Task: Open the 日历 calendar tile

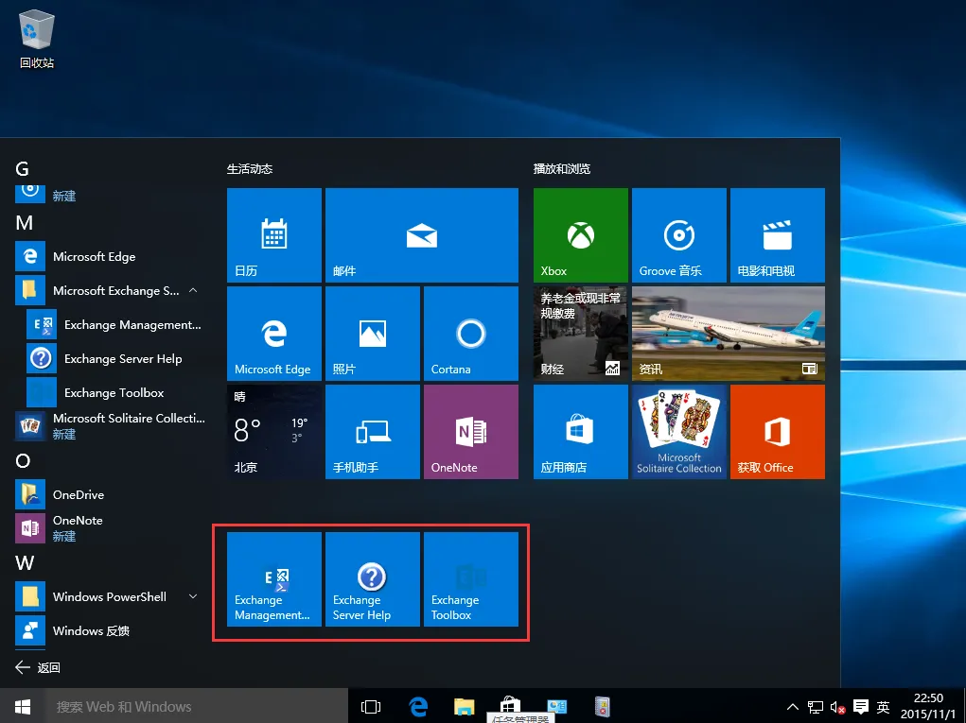Action: pos(274,235)
